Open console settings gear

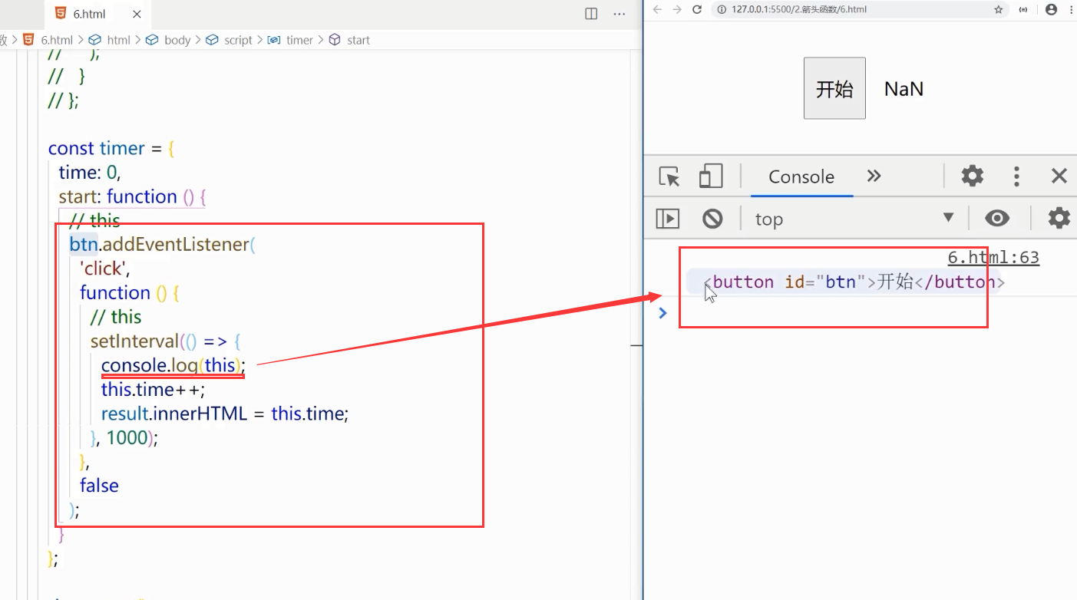pyautogui.click(x=1059, y=218)
